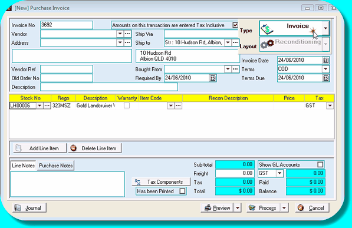The image size is (352, 228).
Task: Click the Delete Line Item button
Action: [x=95, y=148]
